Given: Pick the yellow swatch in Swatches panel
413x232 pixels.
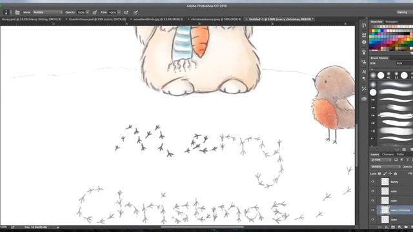Looking at the screenshot, I should 373,31.
